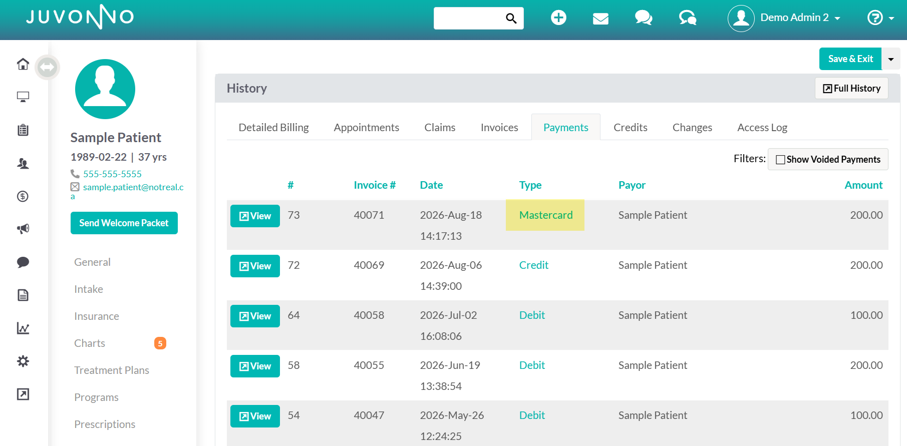907x446 pixels.
Task: Switch to Access Log tab
Action: 762,127
